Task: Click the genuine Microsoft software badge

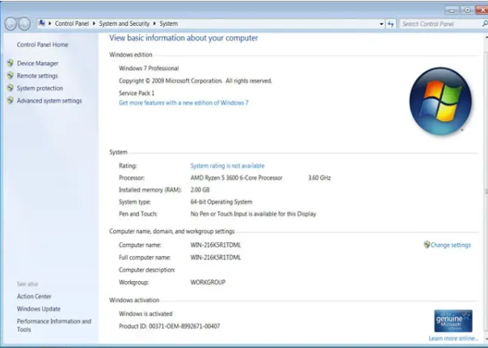Action: click(x=453, y=321)
